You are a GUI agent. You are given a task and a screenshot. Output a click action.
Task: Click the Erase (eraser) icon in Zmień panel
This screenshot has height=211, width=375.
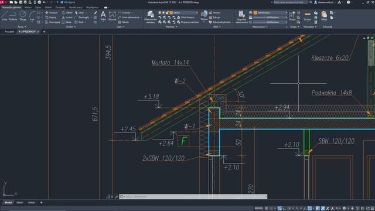[x=95, y=13]
